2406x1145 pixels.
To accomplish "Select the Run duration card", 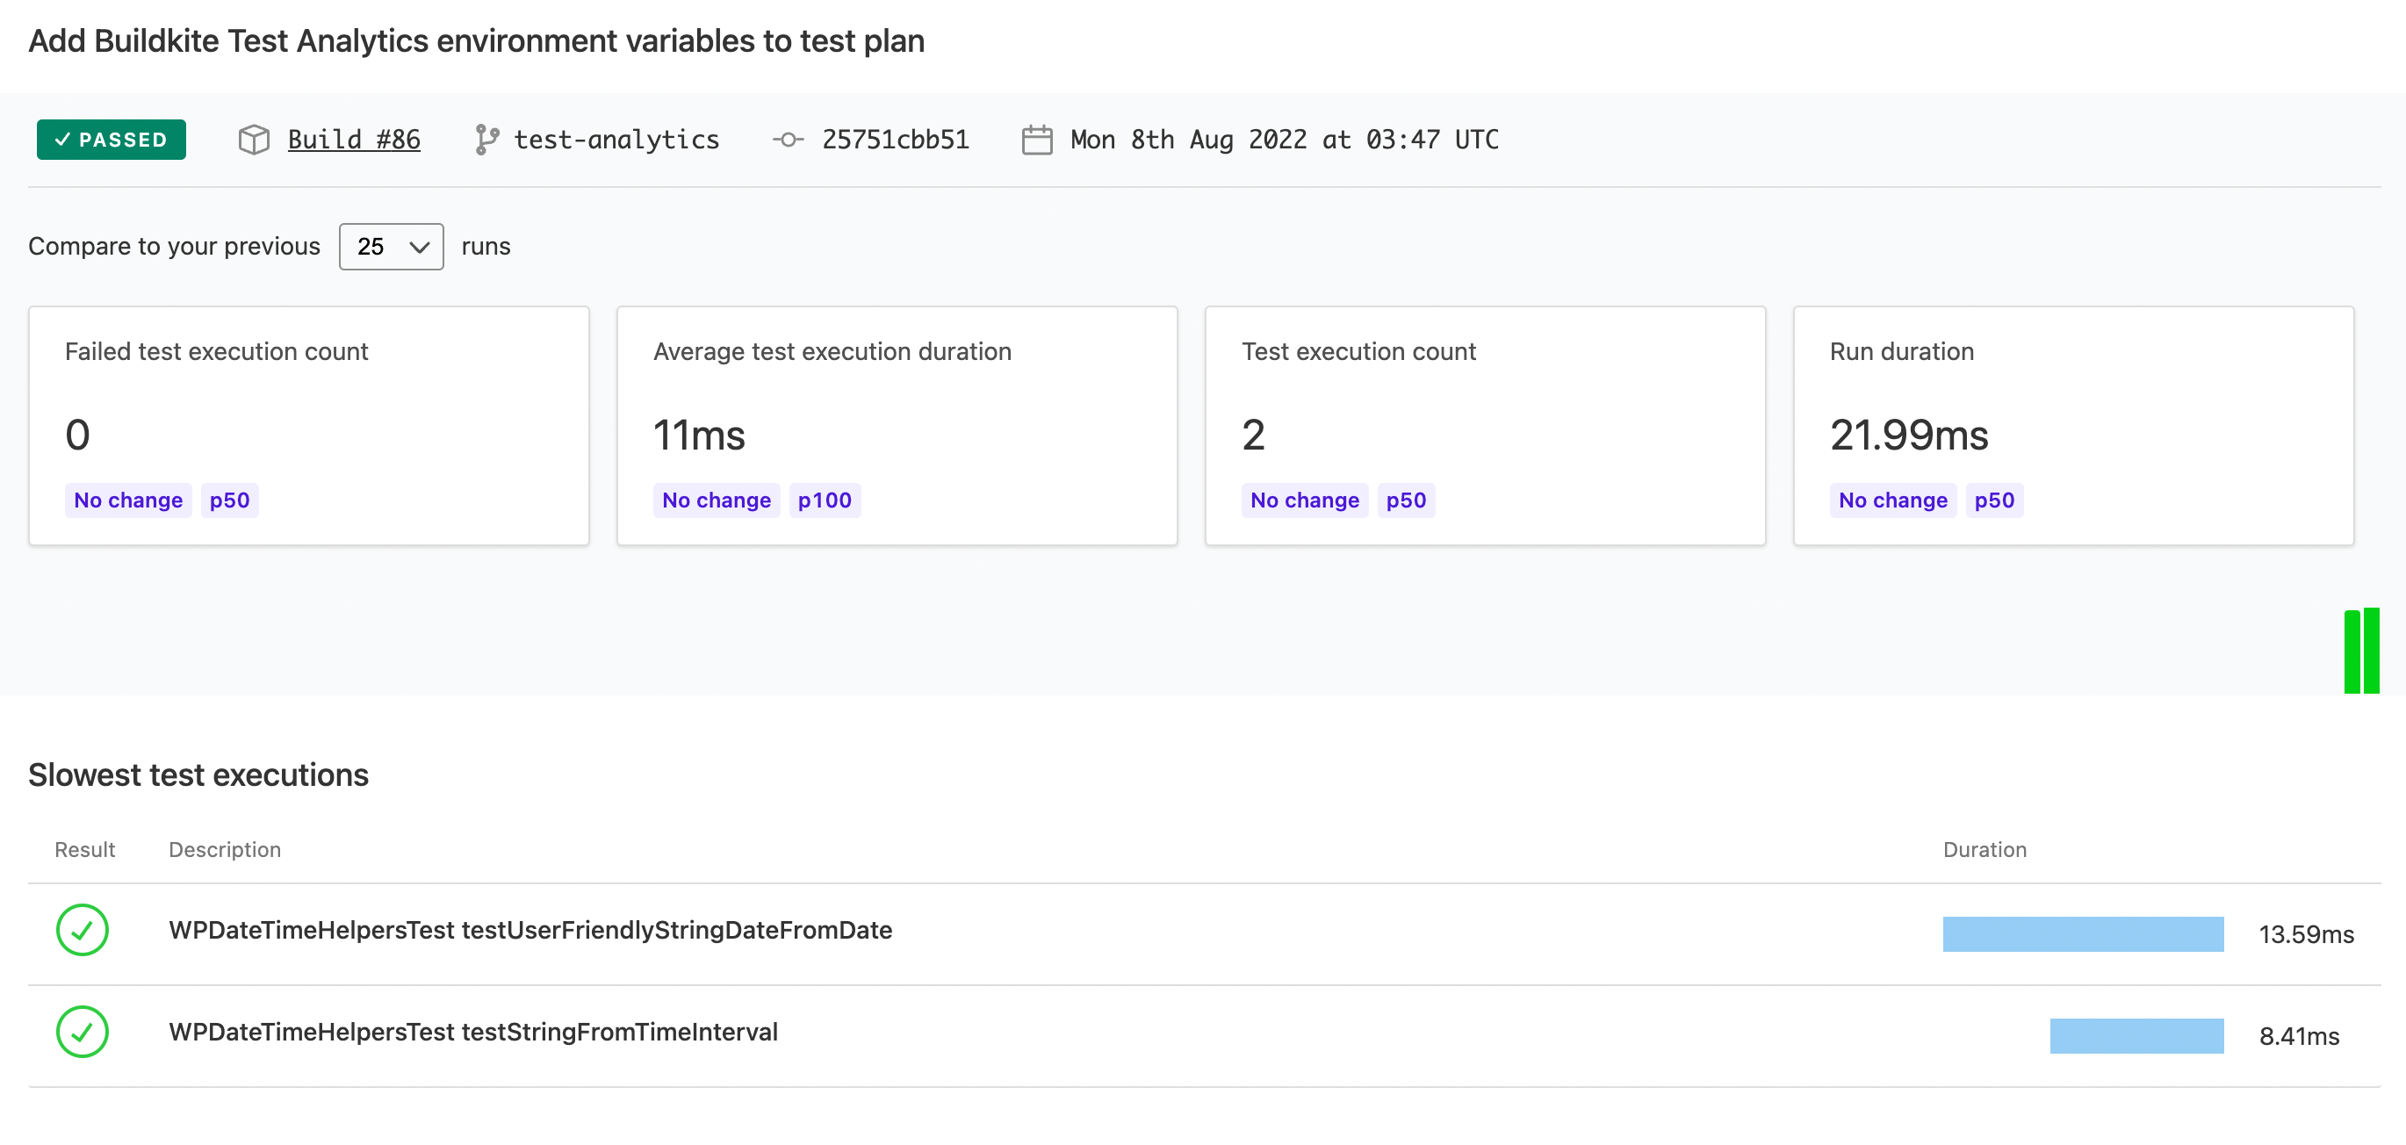I will click(x=2073, y=425).
